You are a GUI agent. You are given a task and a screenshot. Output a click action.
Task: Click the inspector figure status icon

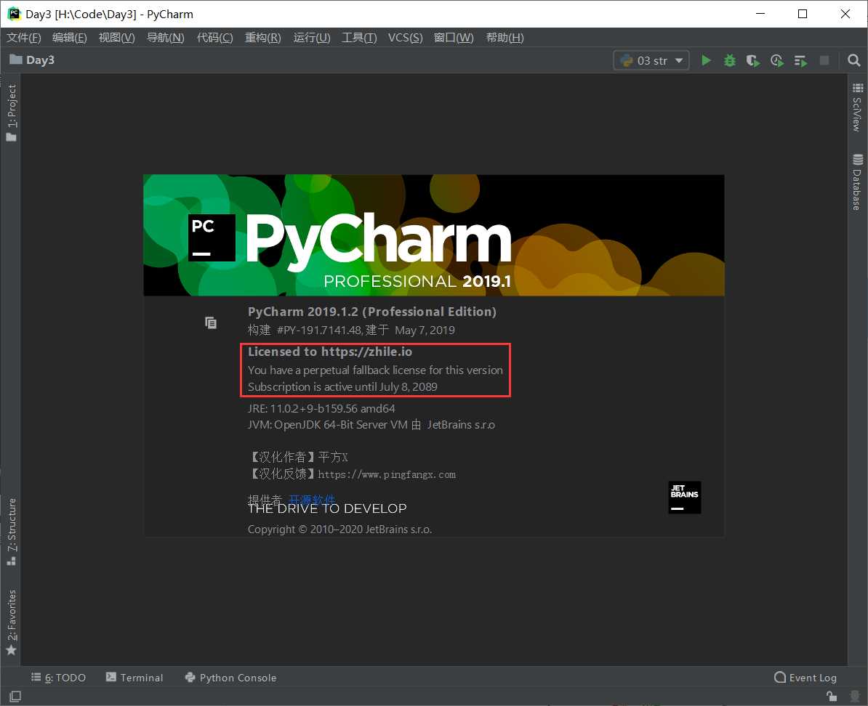tap(855, 696)
